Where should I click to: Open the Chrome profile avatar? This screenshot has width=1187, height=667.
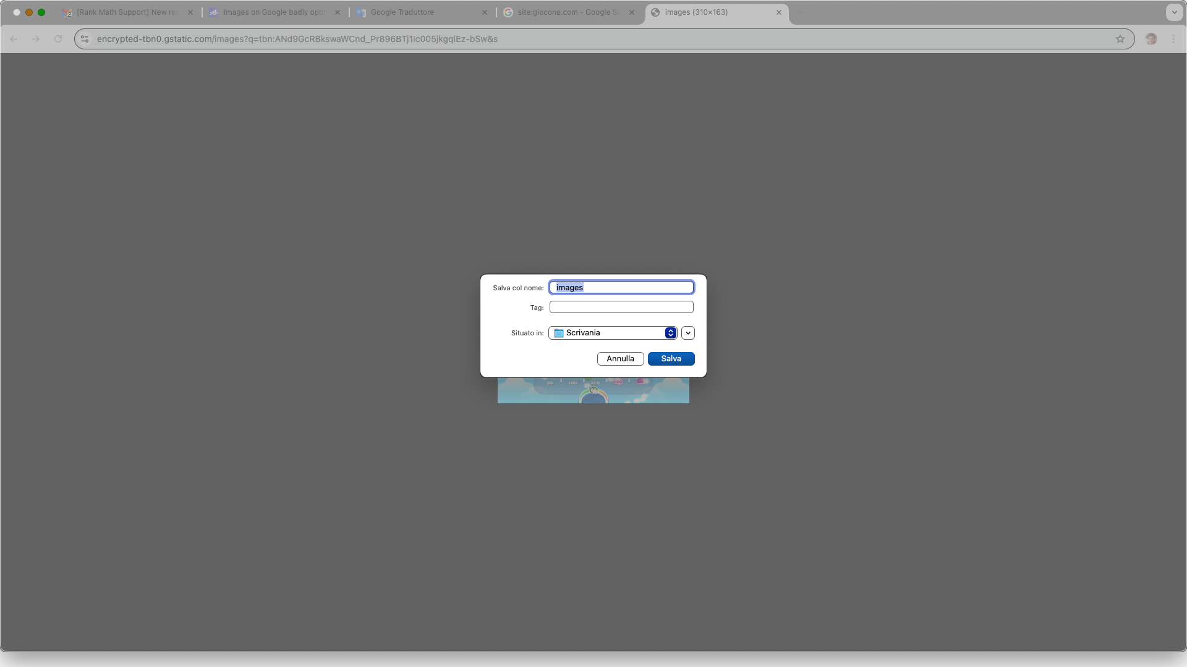[x=1151, y=39]
